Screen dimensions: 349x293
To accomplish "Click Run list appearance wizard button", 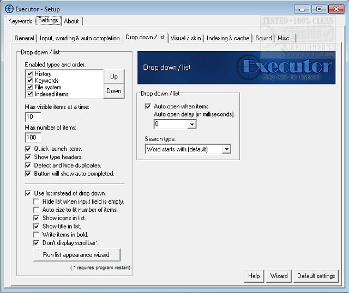I will pyautogui.click(x=77, y=255).
